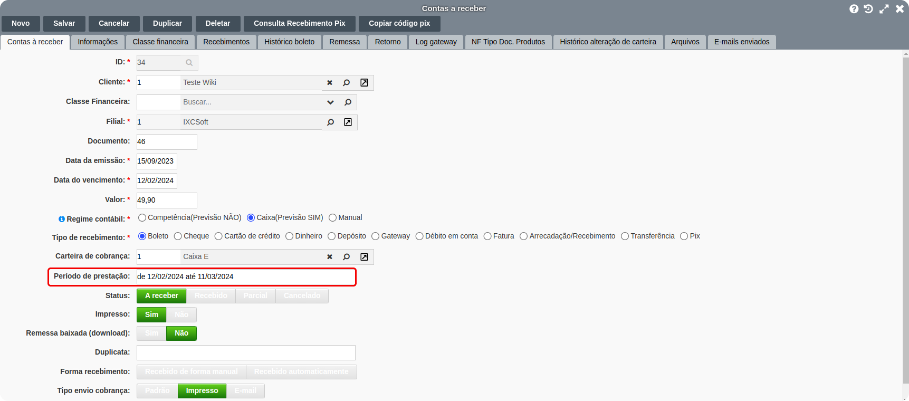Choose Depósito radio option

click(332, 236)
